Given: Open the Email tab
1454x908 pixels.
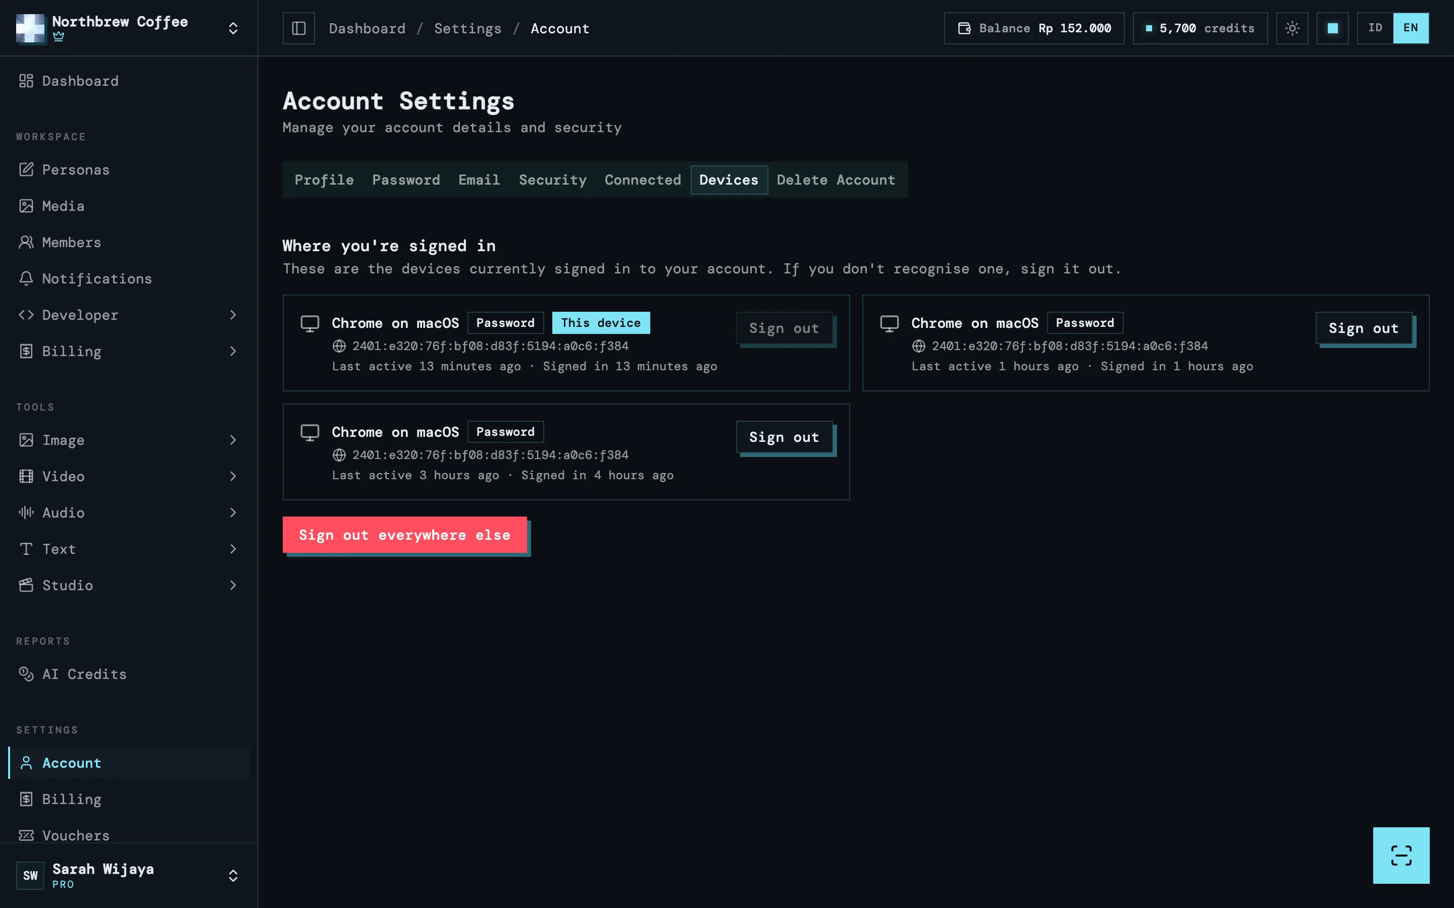Looking at the screenshot, I should [479, 180].
